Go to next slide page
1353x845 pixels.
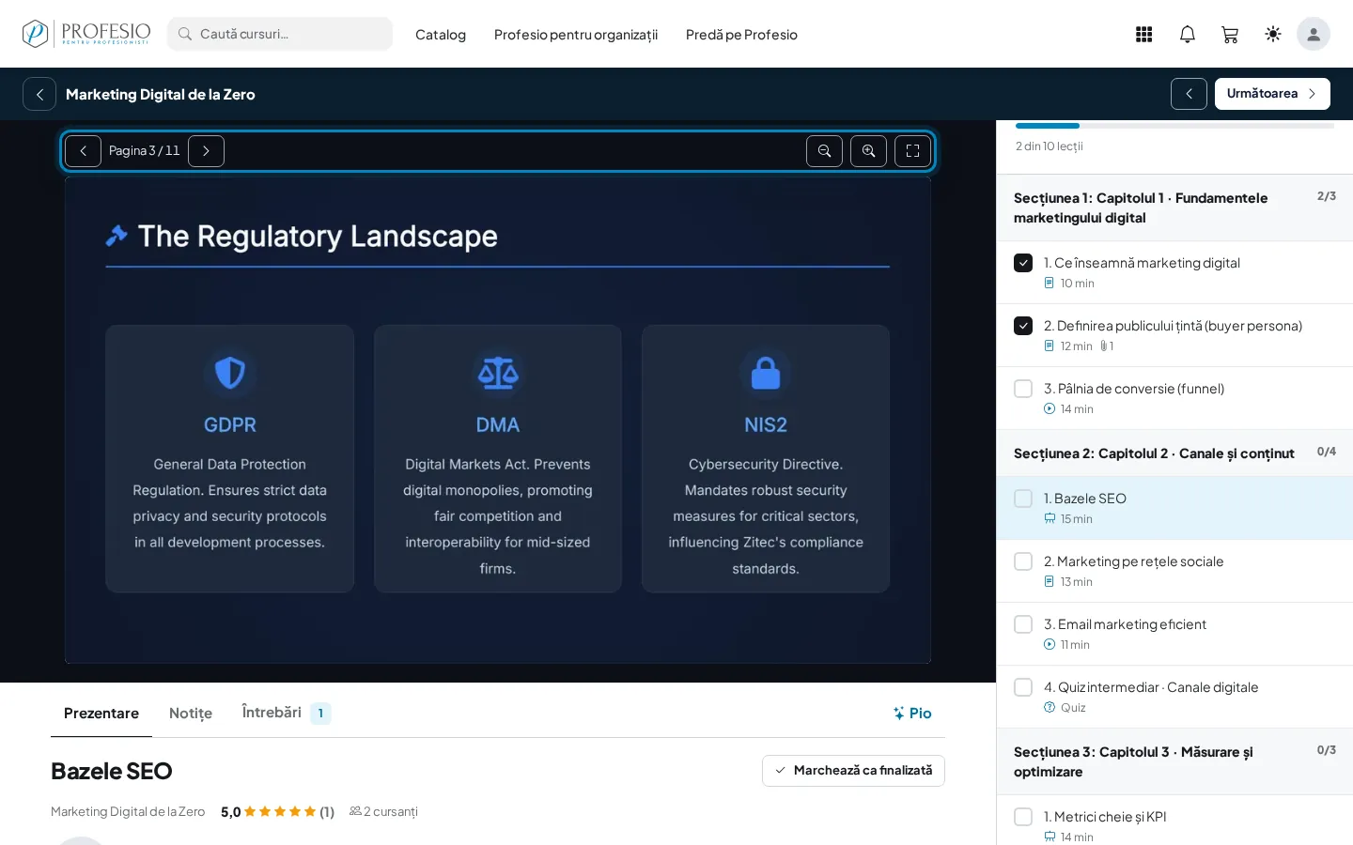(206, 151)
